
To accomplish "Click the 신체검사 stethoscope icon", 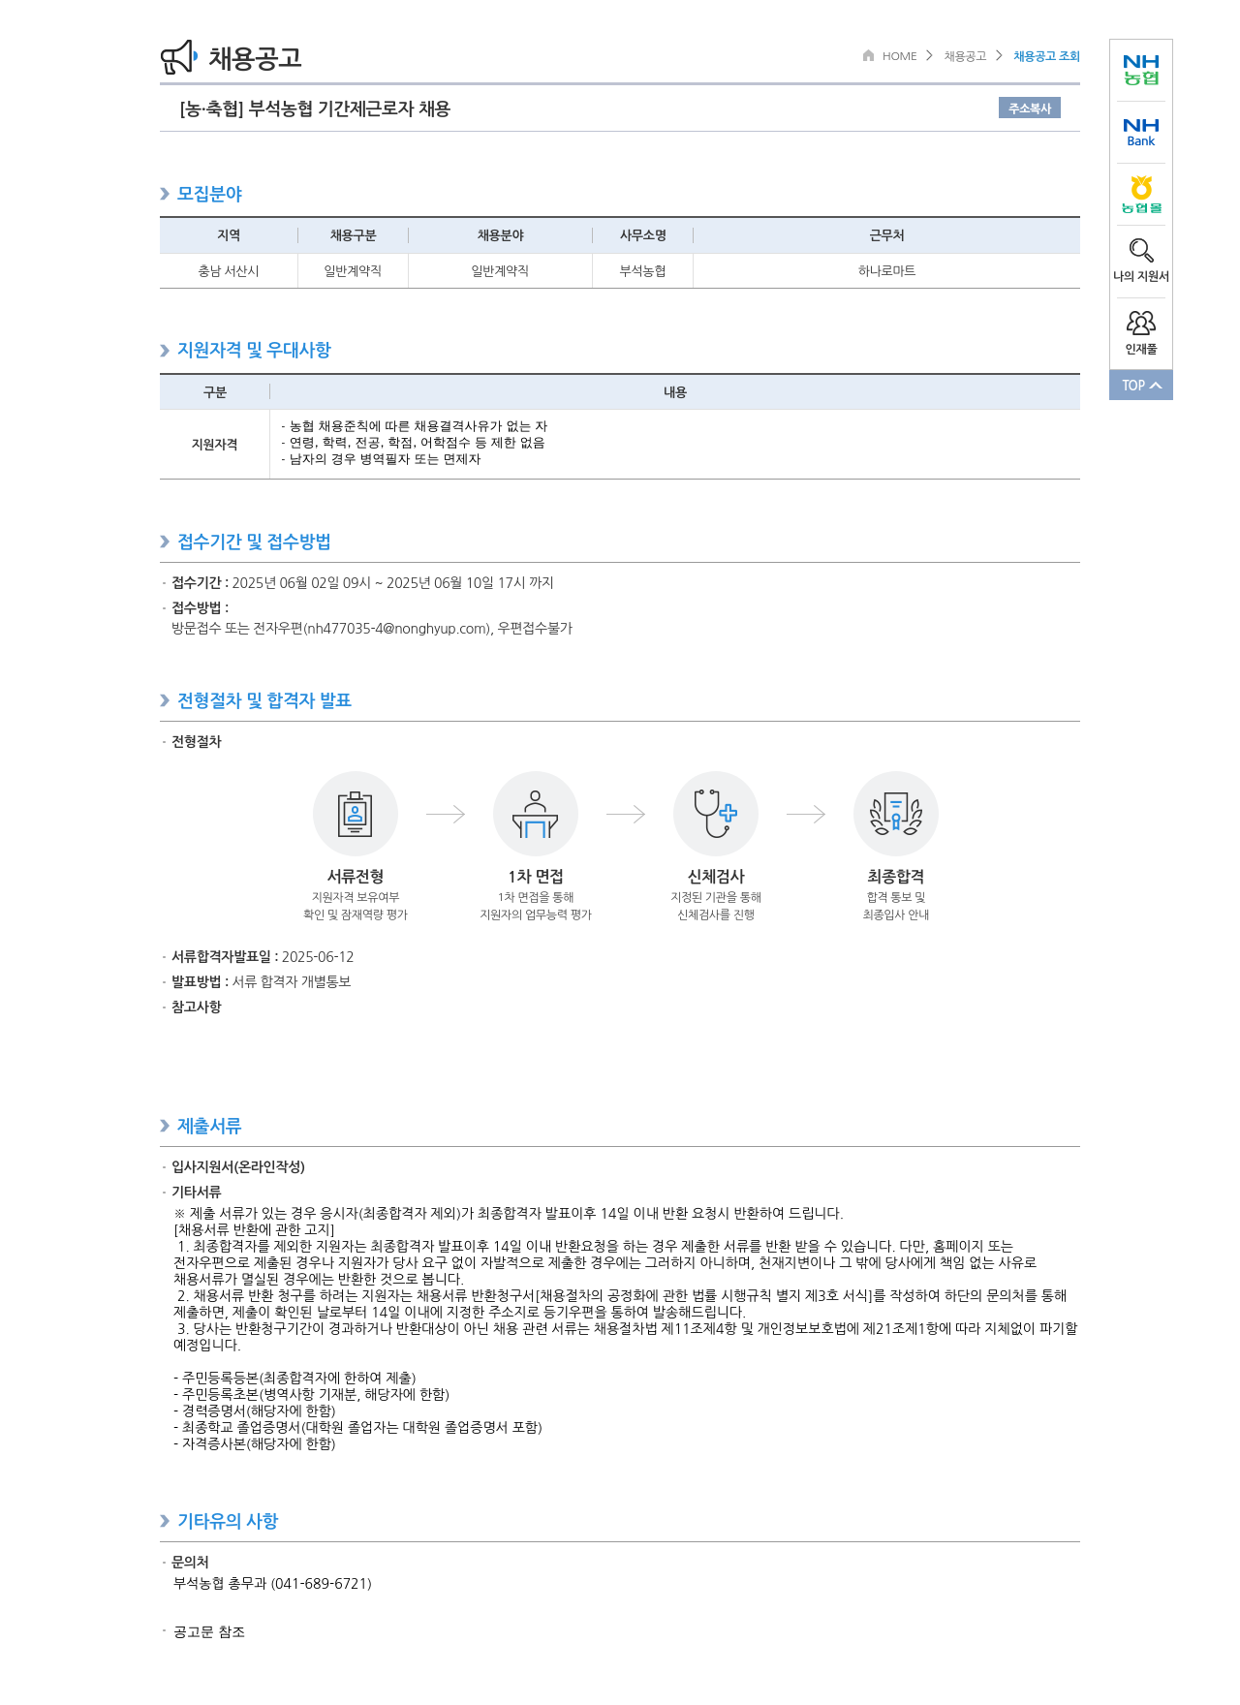I will [716, 814].
